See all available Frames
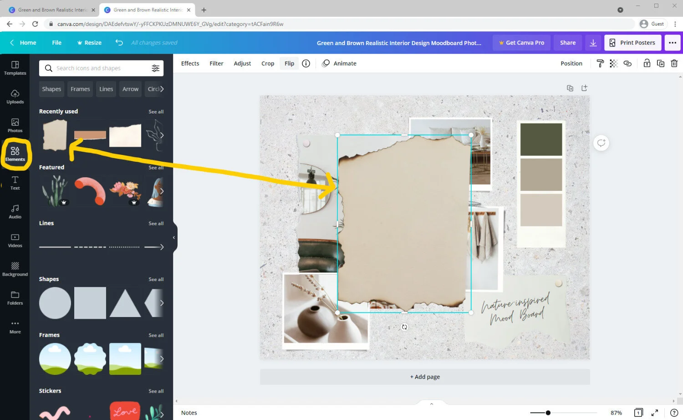 [x=156, y=335]
